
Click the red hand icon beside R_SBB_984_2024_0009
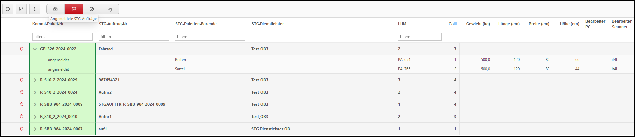(x=22, y=104)
